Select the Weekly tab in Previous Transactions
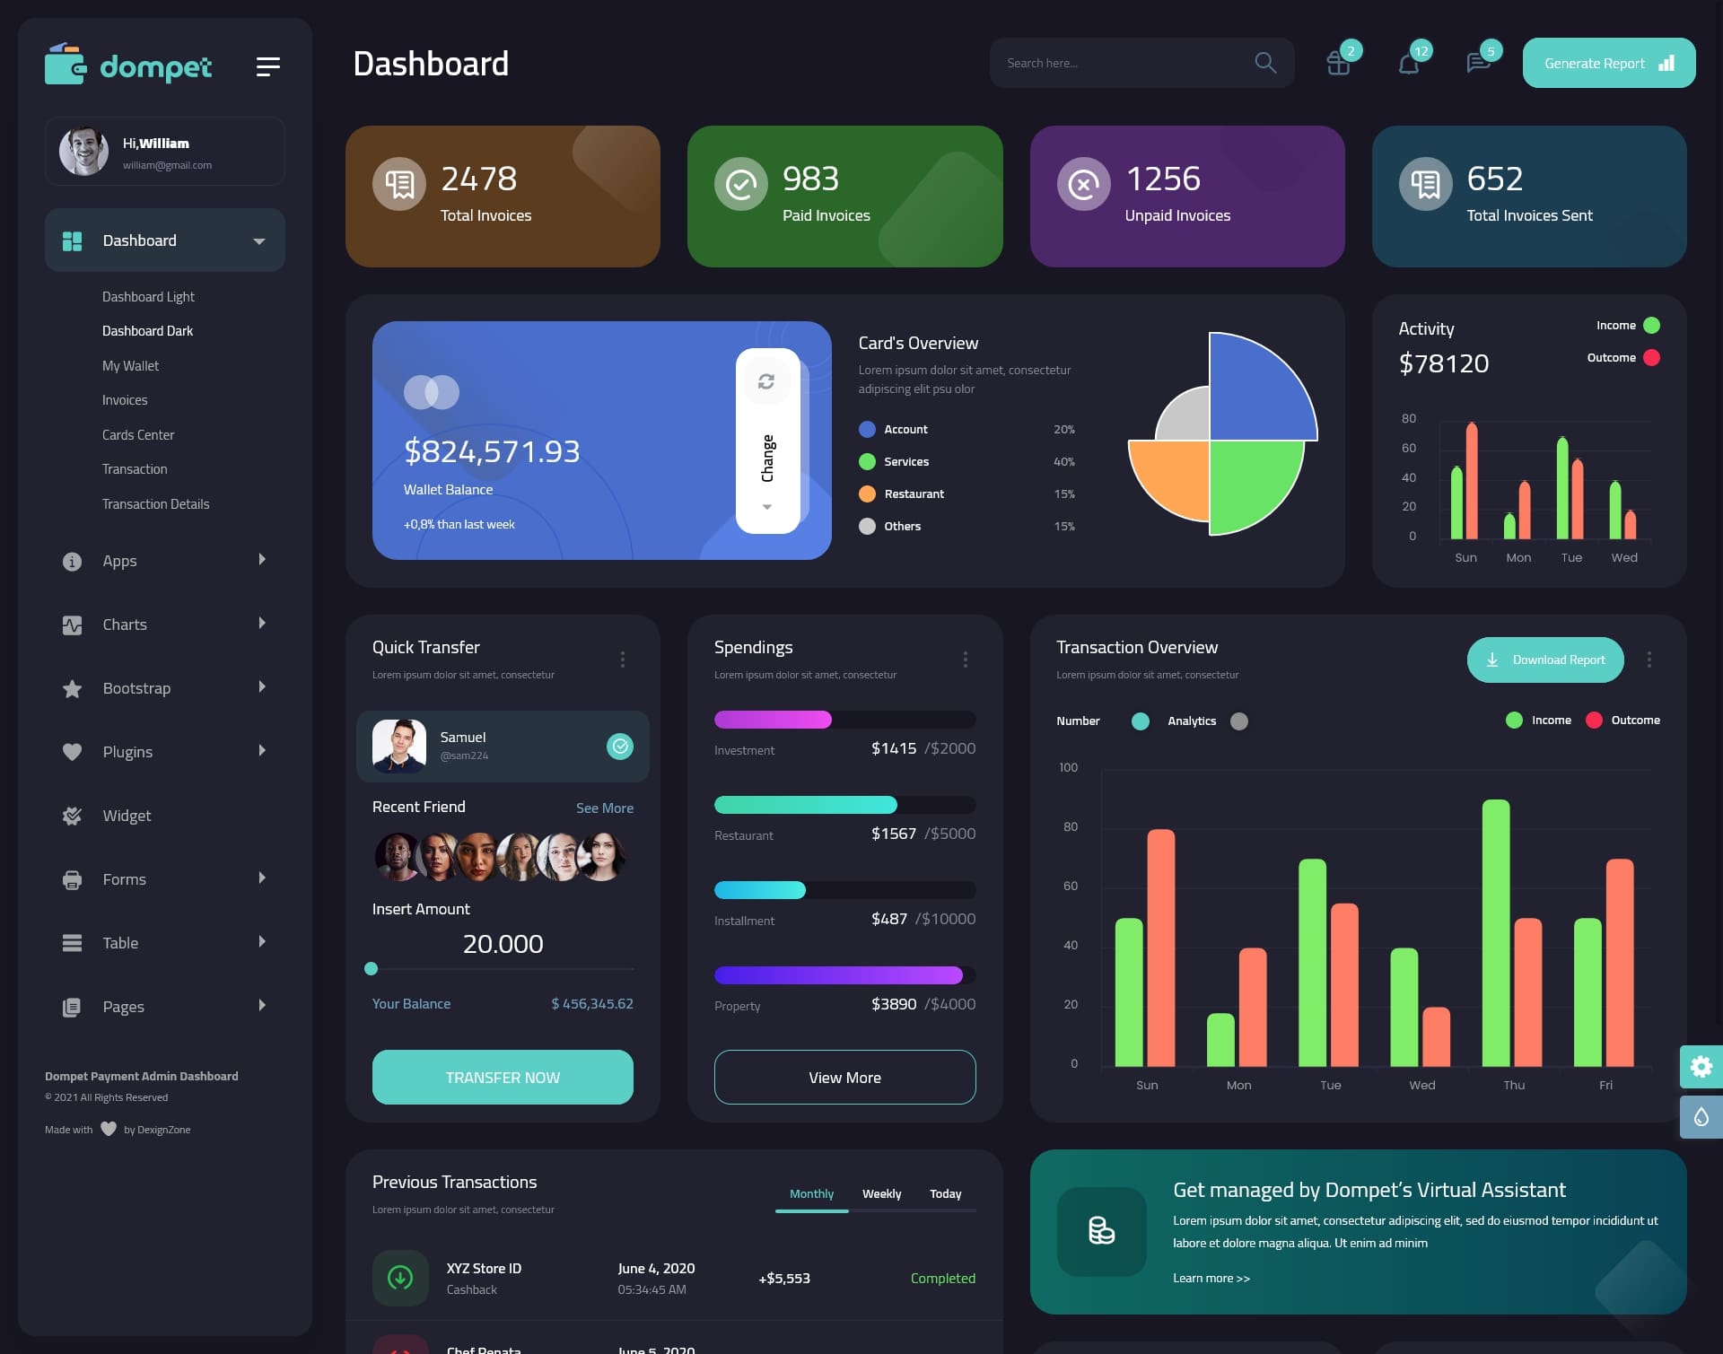 click(881, 1193)
